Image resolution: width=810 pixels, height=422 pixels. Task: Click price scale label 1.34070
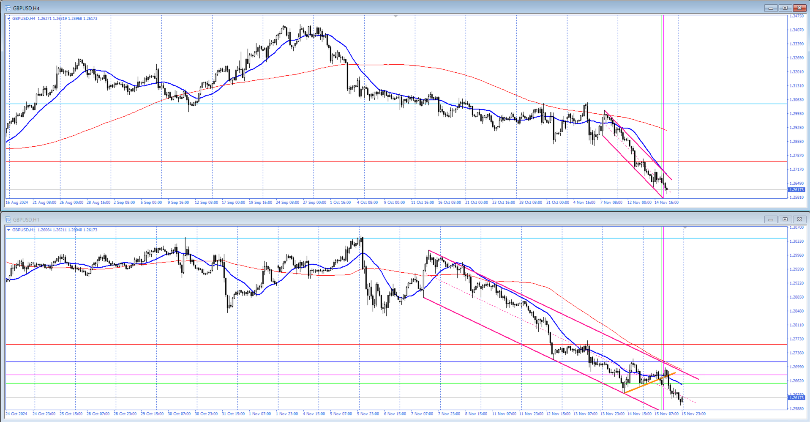pyautogui.click(x=796, y=30)
